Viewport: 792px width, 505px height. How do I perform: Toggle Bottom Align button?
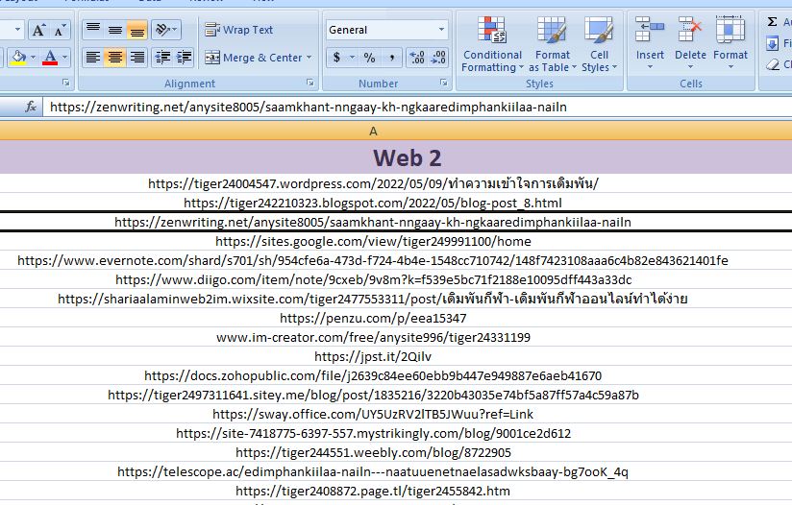tap(136, 31)
